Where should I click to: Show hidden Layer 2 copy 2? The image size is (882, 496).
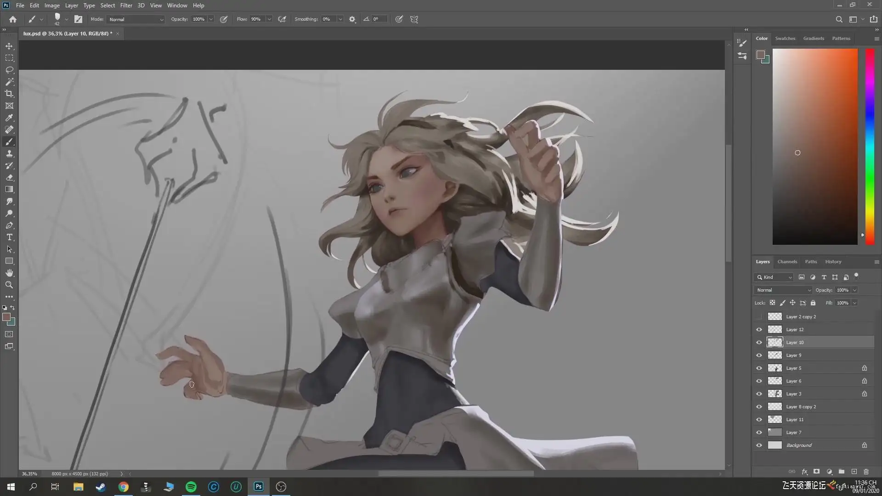[759, 317]
